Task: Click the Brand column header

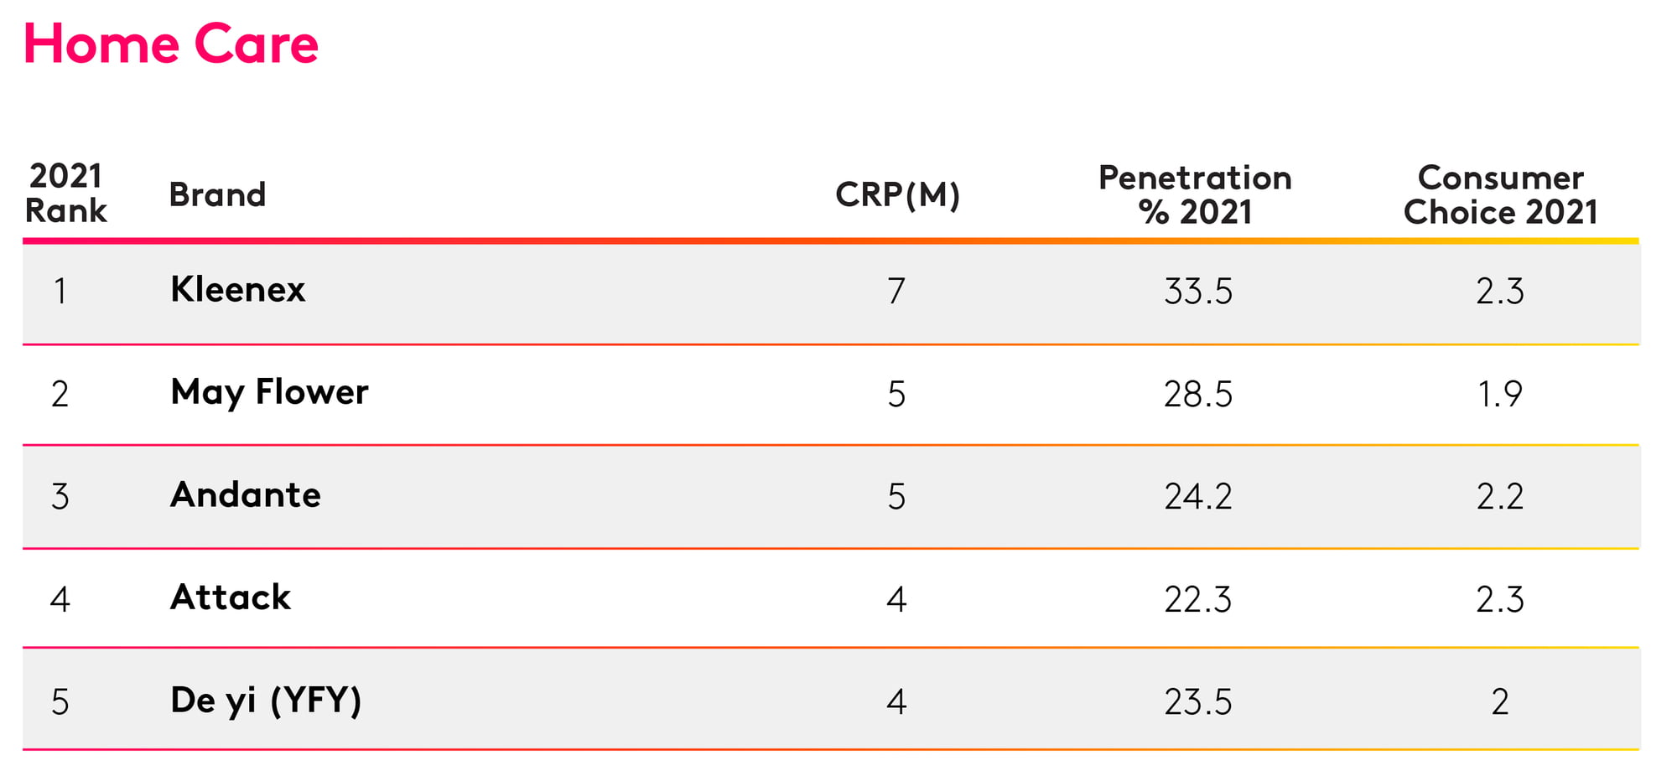Action: pos(217,194)
